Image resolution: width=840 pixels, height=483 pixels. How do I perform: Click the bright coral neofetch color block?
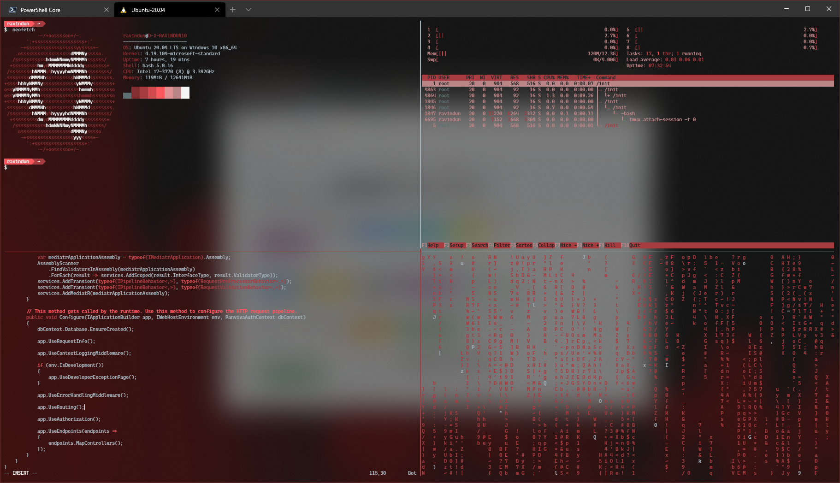point(160,93)
